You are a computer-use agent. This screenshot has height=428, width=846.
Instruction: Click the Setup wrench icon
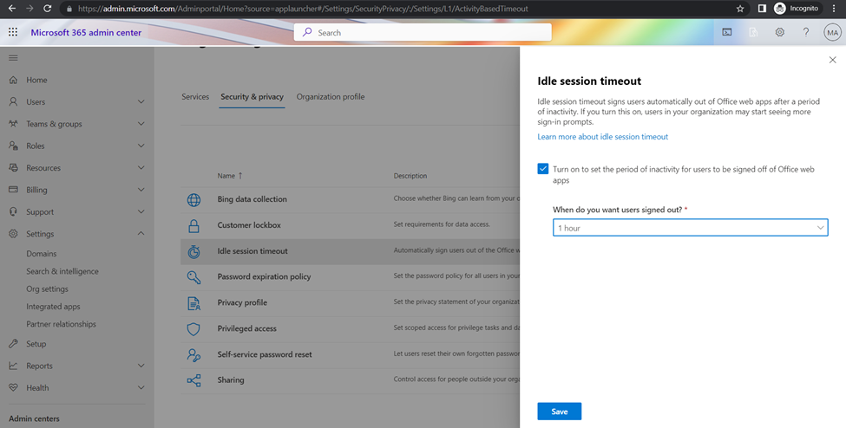[14, 344]
